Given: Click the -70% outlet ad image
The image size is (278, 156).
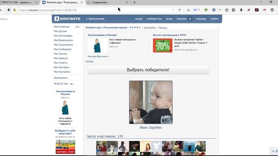Looking at the screenshot, I should pyautogui.click(x=162, y=45).
